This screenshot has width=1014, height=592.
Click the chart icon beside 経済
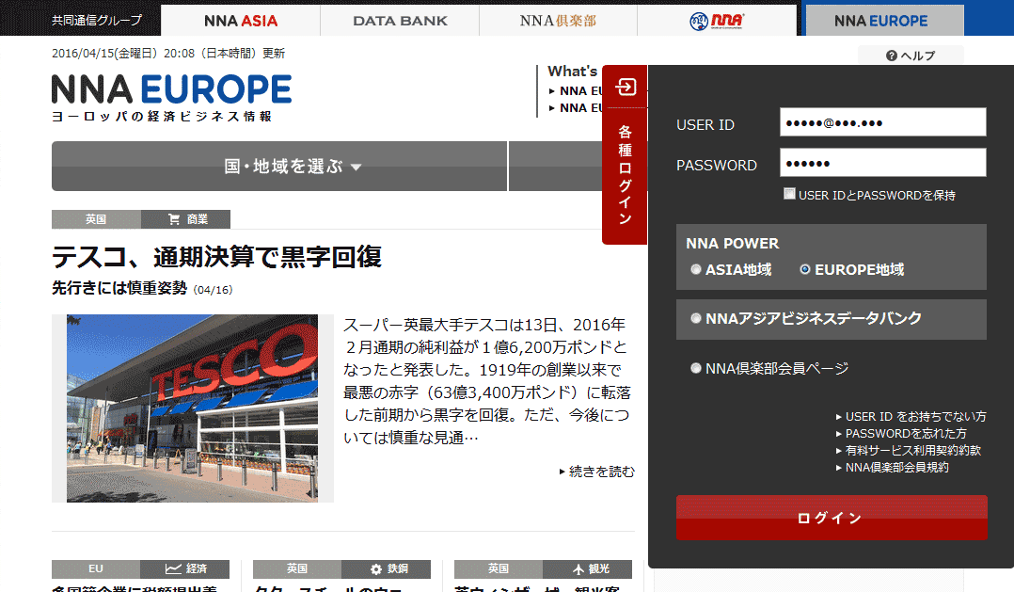click(173, 568)
